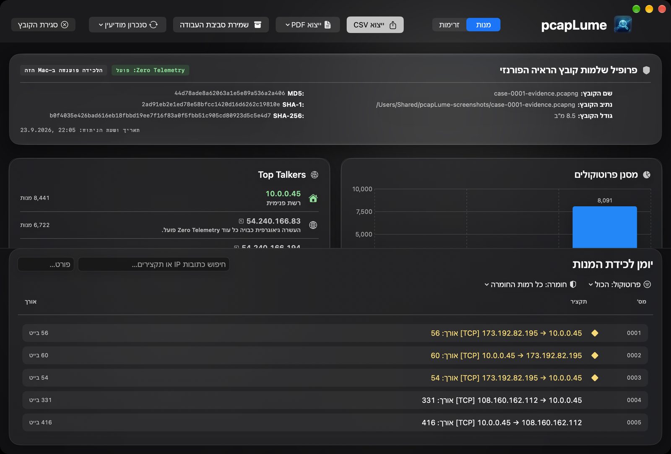The height and width of the screenshot is (454, 671).
Task: Select packet 0004 from 108.160.162.112
Action: (x=335, y=400)
